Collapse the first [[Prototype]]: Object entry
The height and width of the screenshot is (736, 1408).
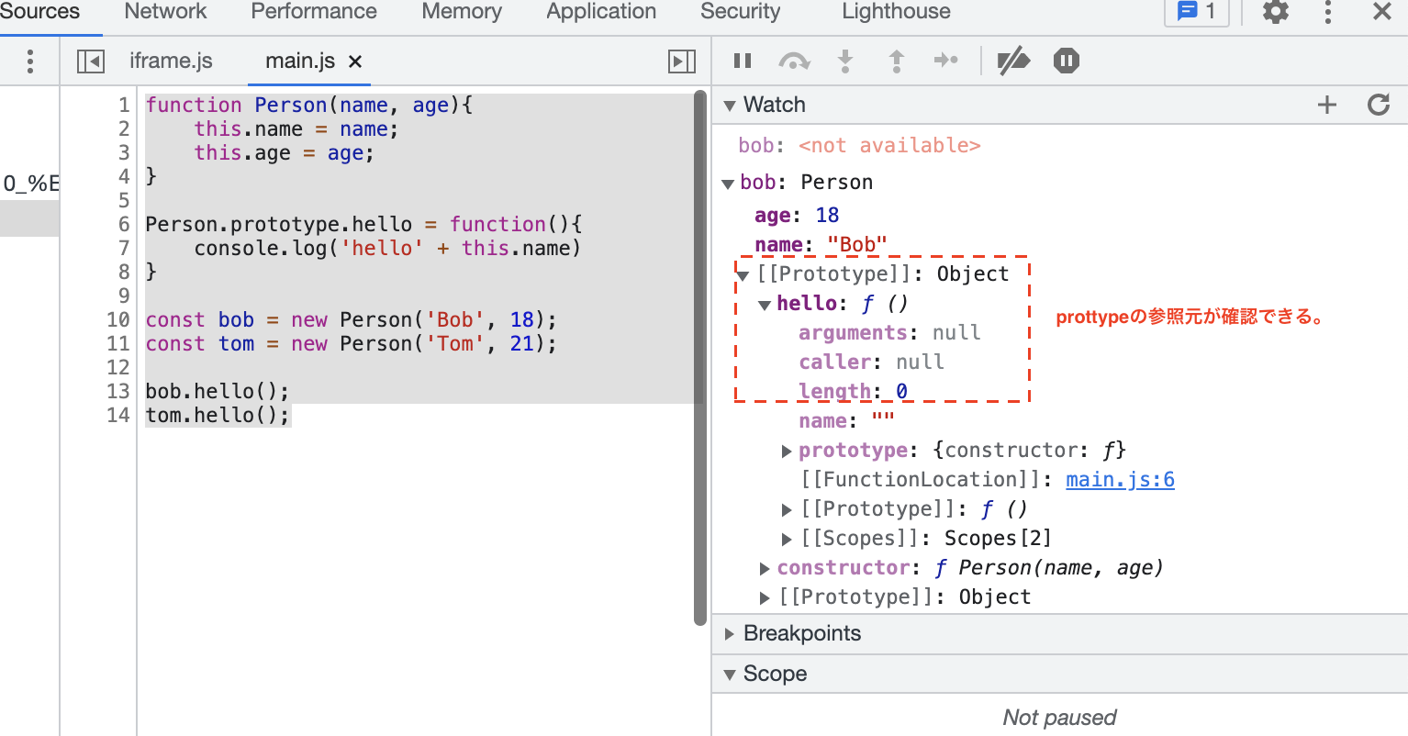point(743,275)
